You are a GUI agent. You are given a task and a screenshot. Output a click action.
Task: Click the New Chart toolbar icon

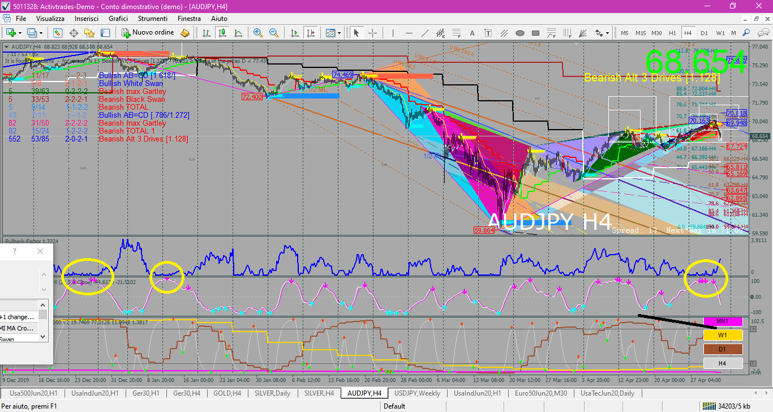pyautogui.click(x=11, y=33)
